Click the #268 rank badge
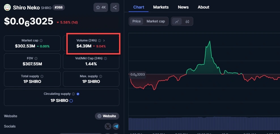Screen dimensions: 280x134 (x=59, y=8)
